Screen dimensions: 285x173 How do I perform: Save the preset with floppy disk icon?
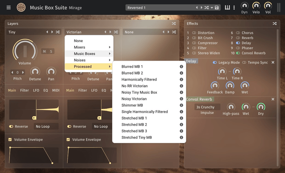[217, 7]
